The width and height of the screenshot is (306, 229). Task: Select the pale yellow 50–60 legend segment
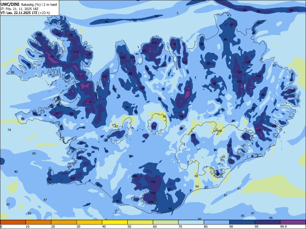[140, 222]
